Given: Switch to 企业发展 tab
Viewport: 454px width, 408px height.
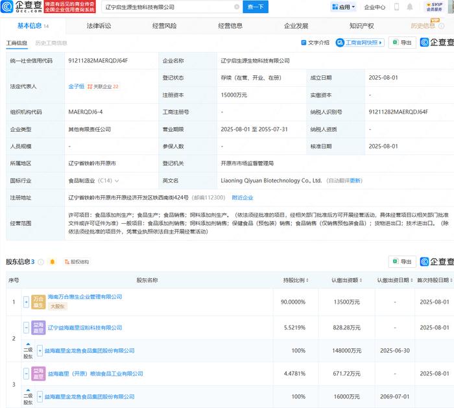Looking at the screenshot, I should [296, 26].
